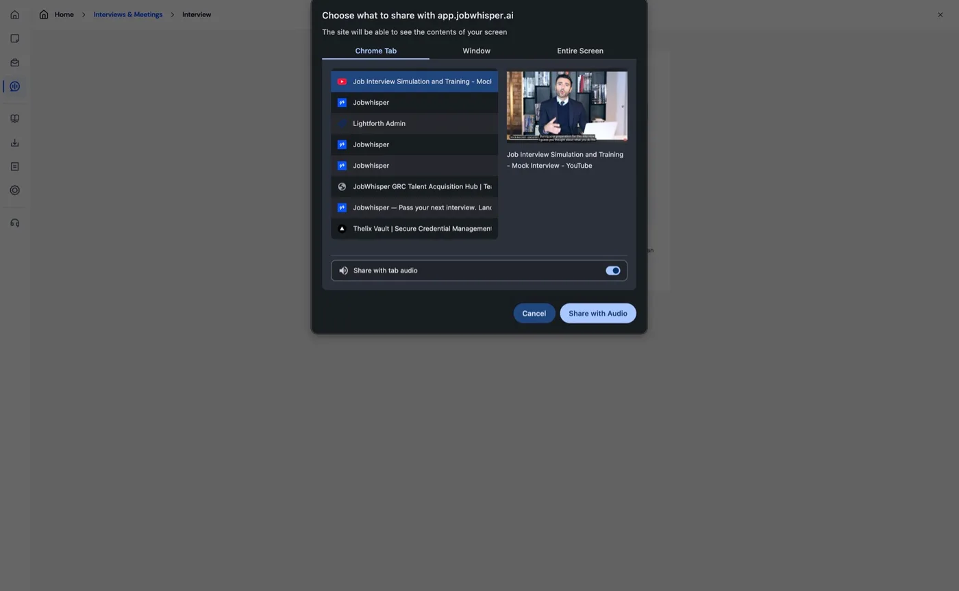Switch to the Window tab
This screenshot has height=591, width=959.
click(476, 51)
